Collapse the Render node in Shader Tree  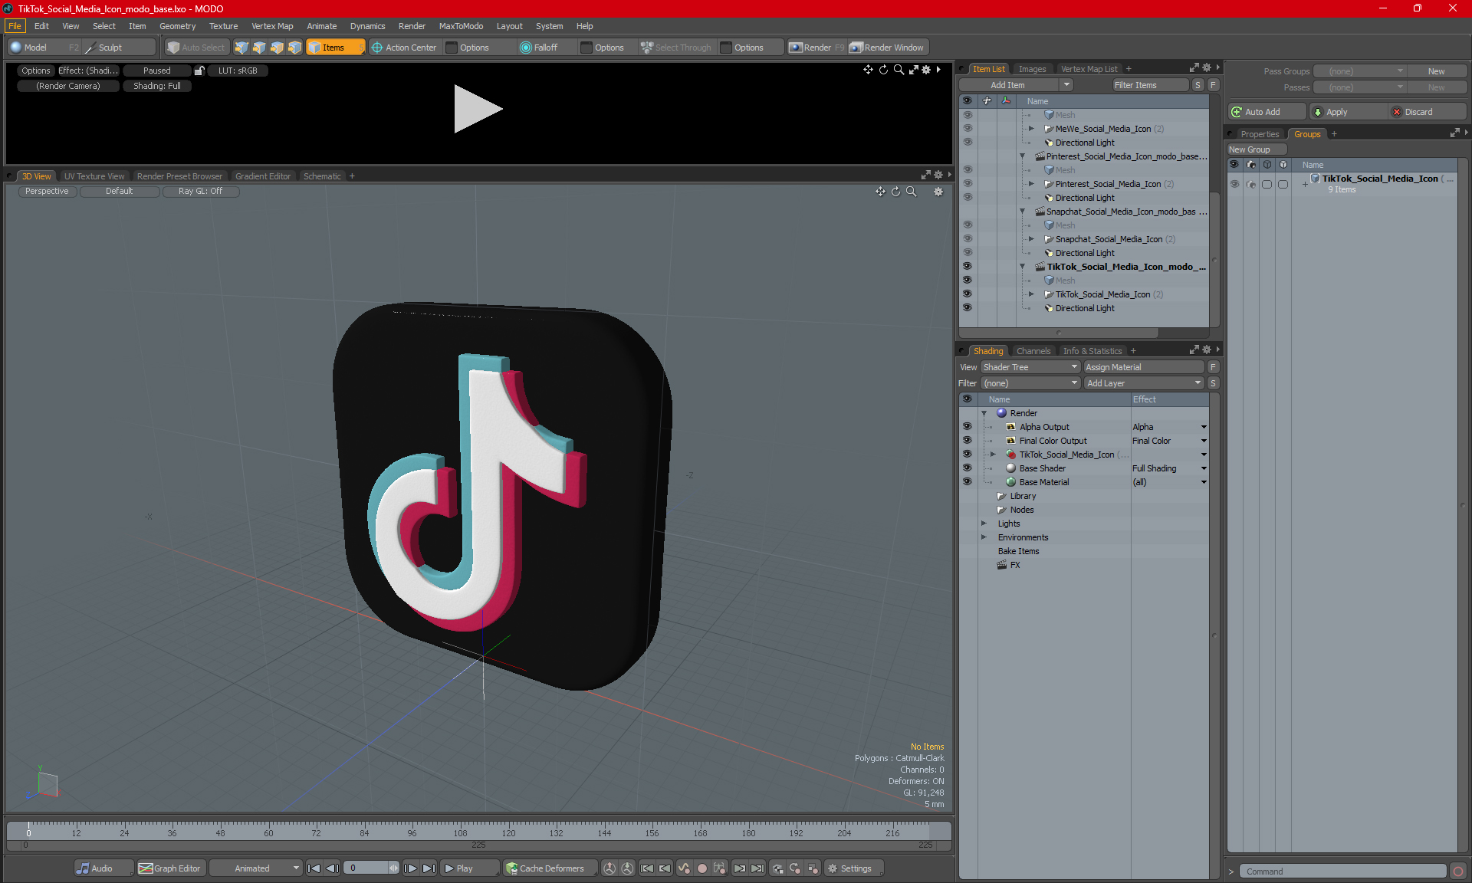(984, 413)
